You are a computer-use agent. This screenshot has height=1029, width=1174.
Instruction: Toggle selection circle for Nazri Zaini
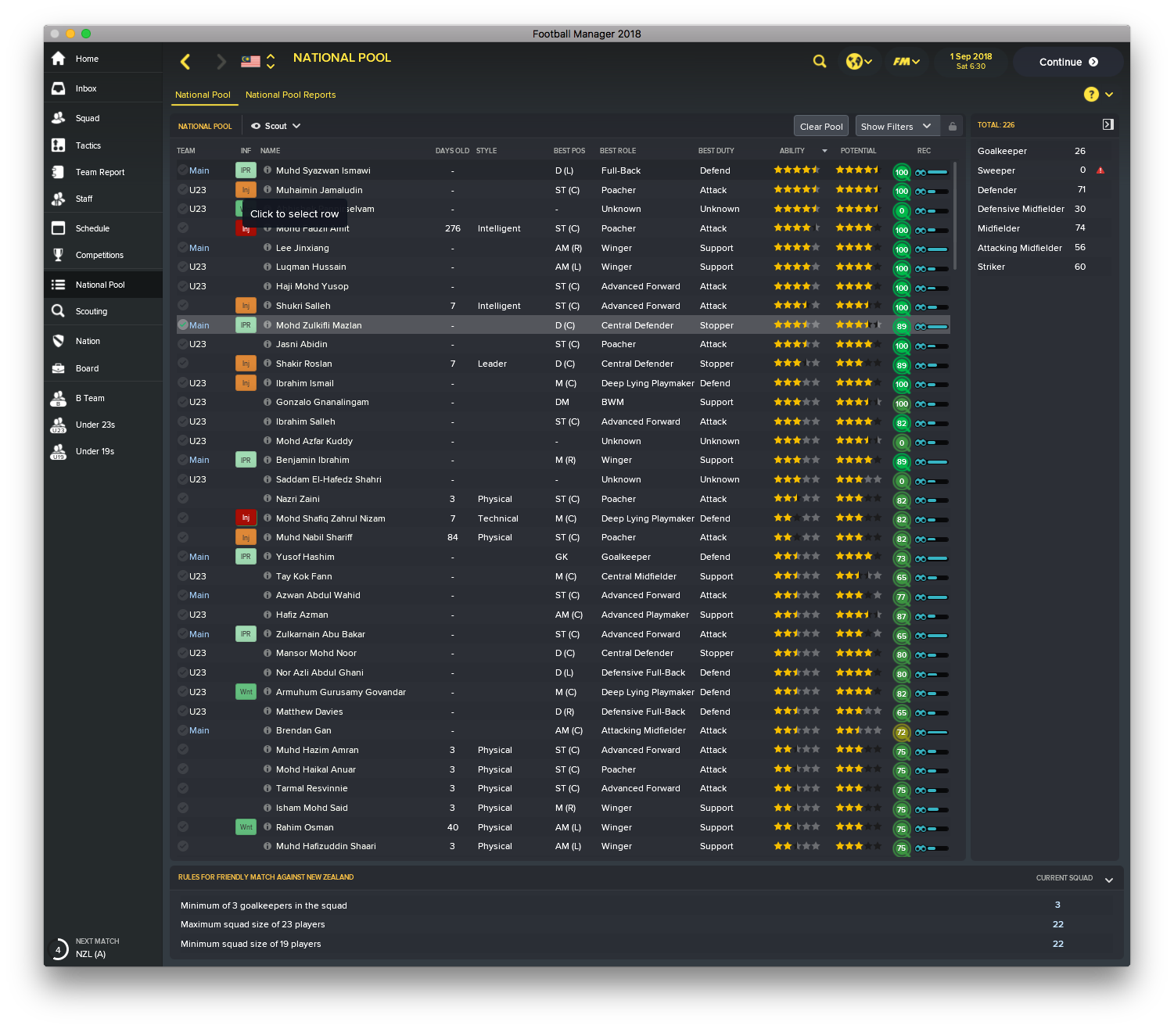[x=183, y=499]
